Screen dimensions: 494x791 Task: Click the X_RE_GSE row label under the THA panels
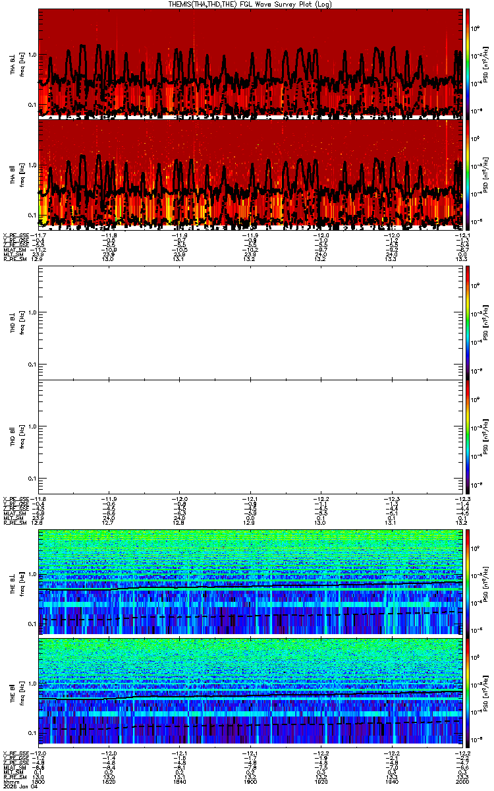(16, 235)
